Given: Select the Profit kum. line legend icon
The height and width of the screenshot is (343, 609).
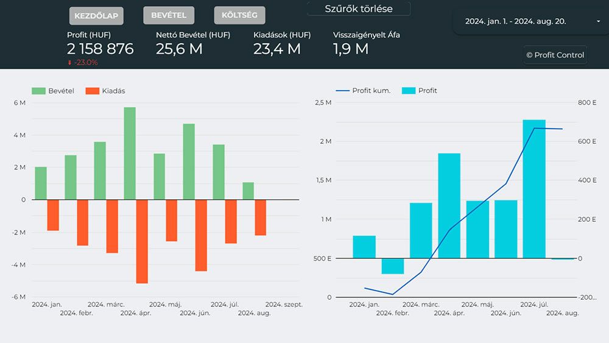Looking at the screenshot, I should coord(343,91).
